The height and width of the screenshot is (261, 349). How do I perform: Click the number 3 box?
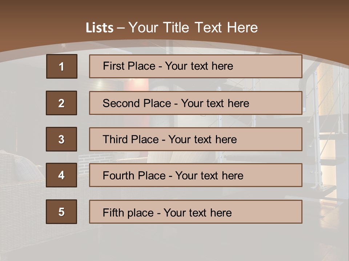(x=61, y=139)
